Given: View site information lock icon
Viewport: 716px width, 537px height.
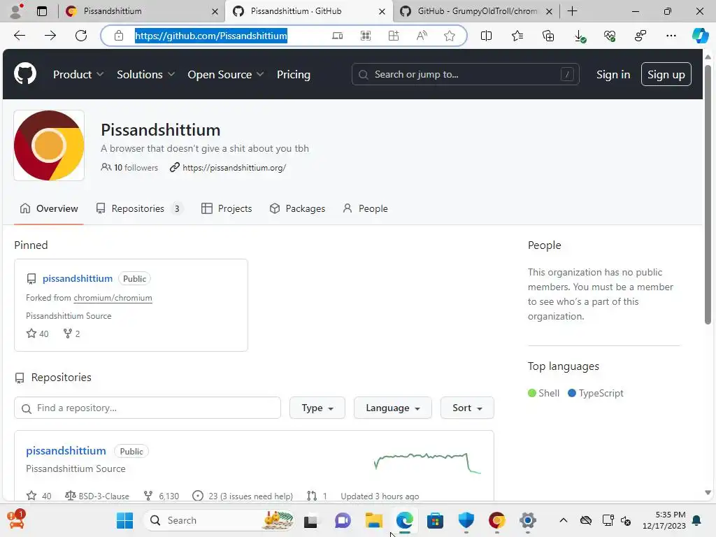Looking at the screenshot, I should (x=119, y=36).
